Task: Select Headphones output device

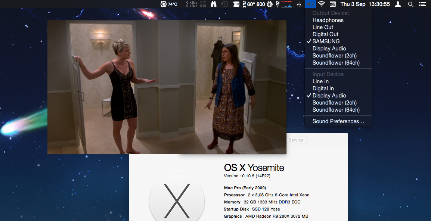Action: (x=338, y=20)
